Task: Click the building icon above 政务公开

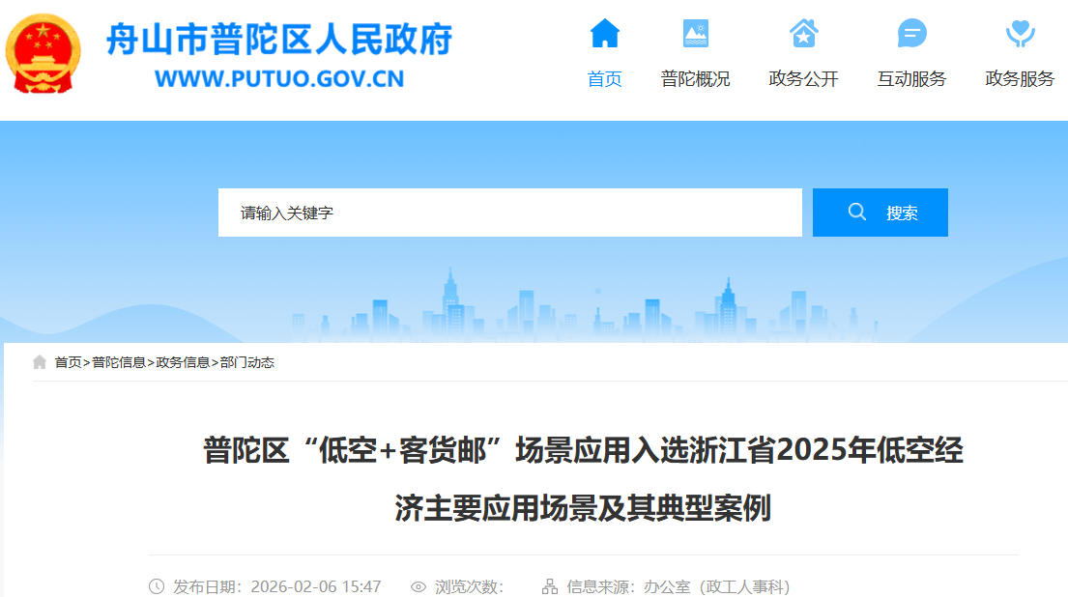Action: coord(802,34)
